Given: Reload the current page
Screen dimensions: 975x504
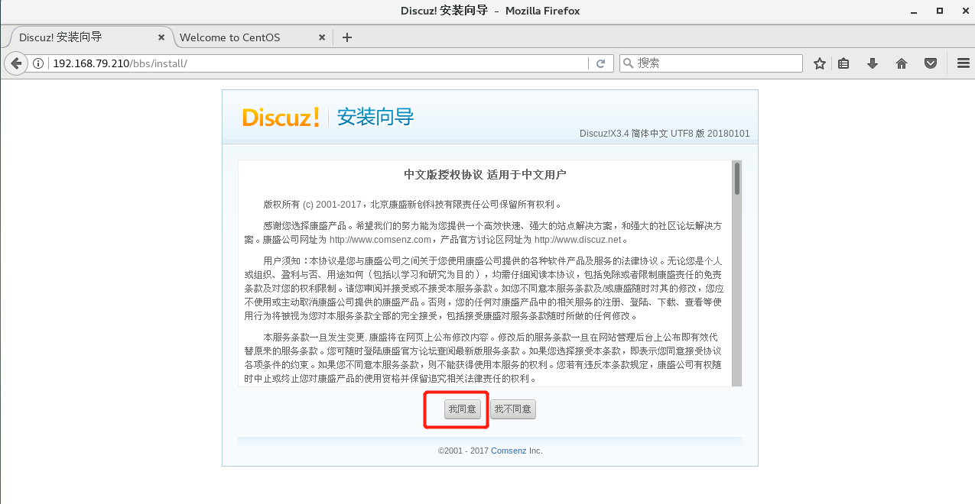Looking at the screenshot, I should pos(601,63).
